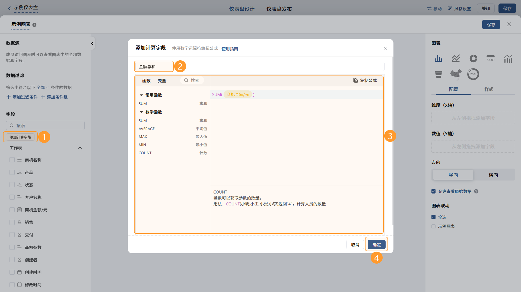Insert the MIN 最小值 function
Screen dimensions: 521x292
(173, 145)
